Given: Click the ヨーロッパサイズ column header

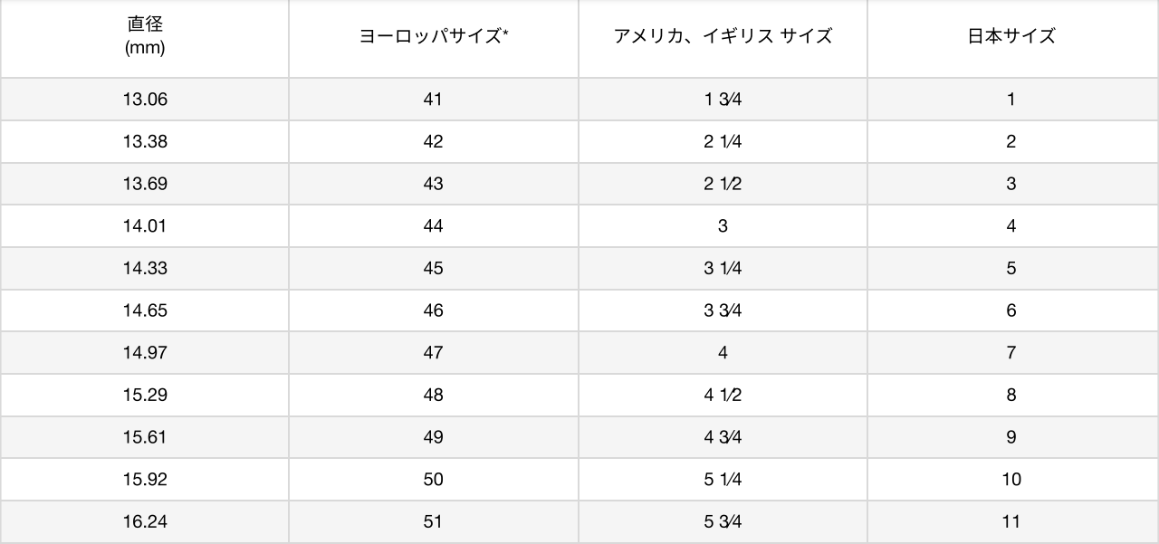Looking at the screenshot, I should [433, 36].
